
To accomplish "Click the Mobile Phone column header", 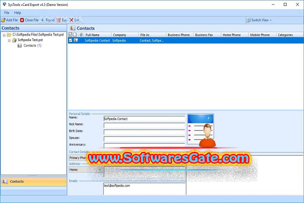I will (x=262, y=35).
